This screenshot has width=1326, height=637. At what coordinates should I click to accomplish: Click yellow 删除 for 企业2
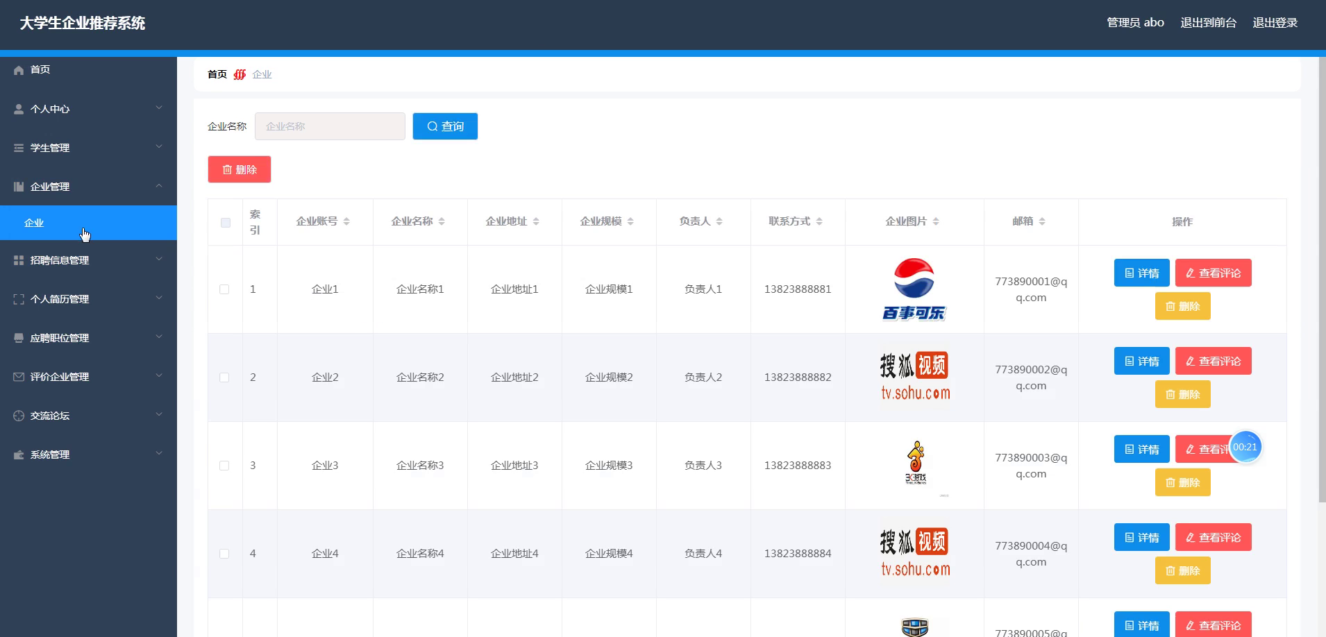pos(1183,394)
